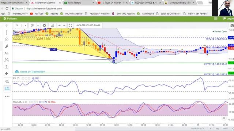
Task: Select the XABCD pattern tool
Action: tap(7, 60)
